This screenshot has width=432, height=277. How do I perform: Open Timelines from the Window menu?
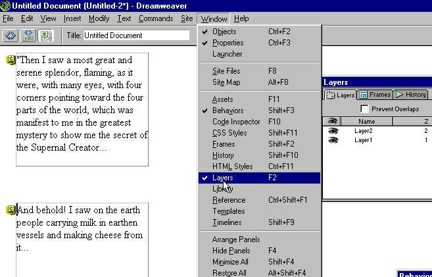259,222
